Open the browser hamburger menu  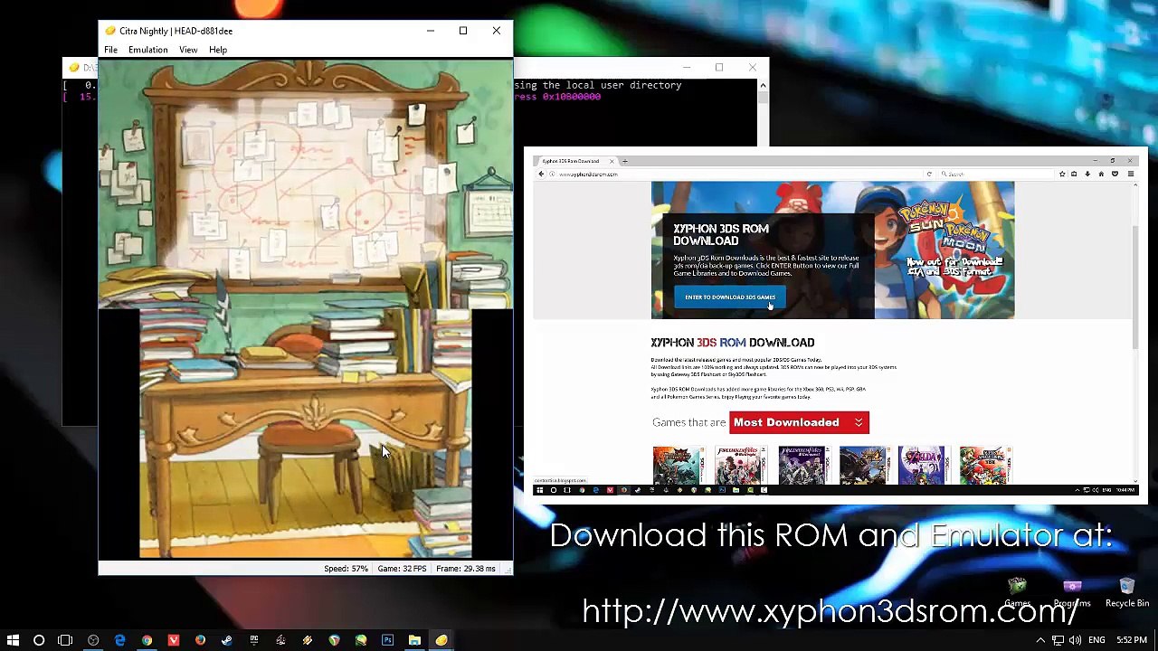(1131, 174)
